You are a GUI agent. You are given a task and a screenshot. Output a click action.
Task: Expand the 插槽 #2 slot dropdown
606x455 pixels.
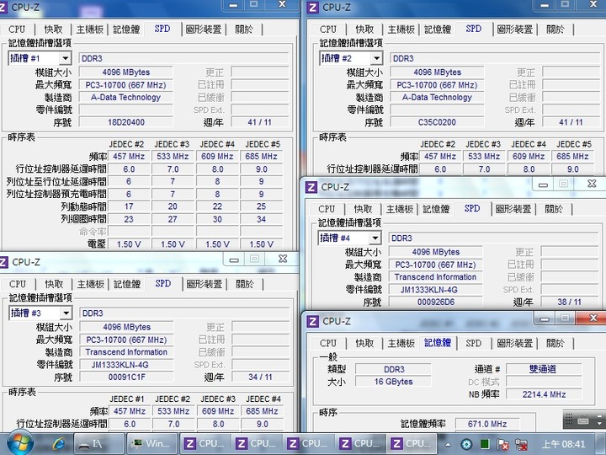376,58
